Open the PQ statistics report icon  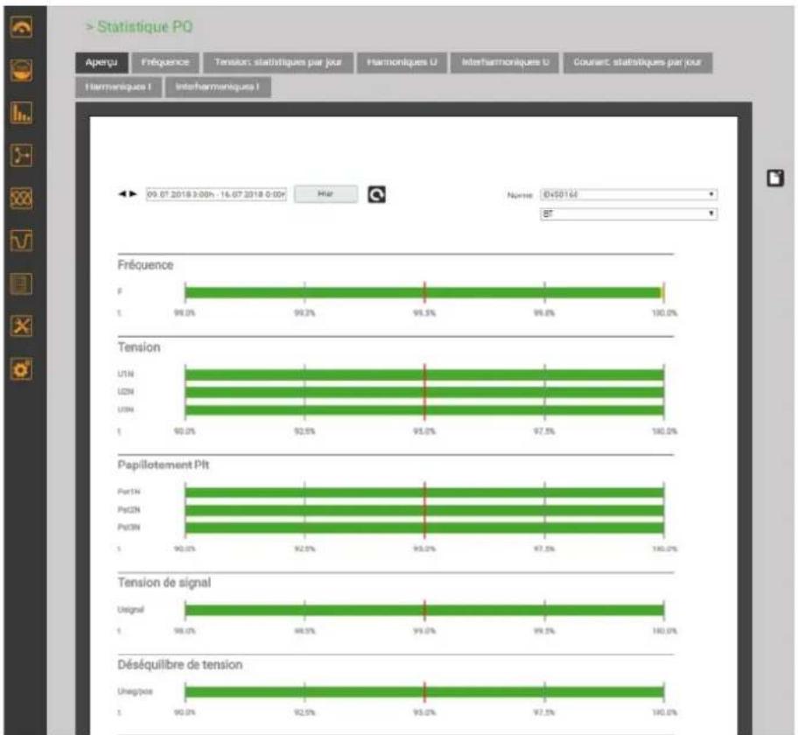tap(21, 283)
